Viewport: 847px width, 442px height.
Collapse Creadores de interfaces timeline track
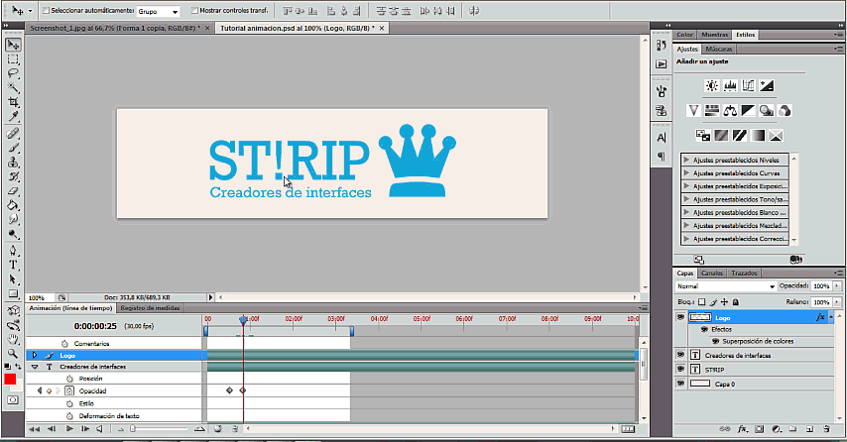tap(35, 367)
